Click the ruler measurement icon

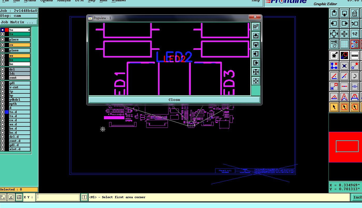[x=355, y=55]
